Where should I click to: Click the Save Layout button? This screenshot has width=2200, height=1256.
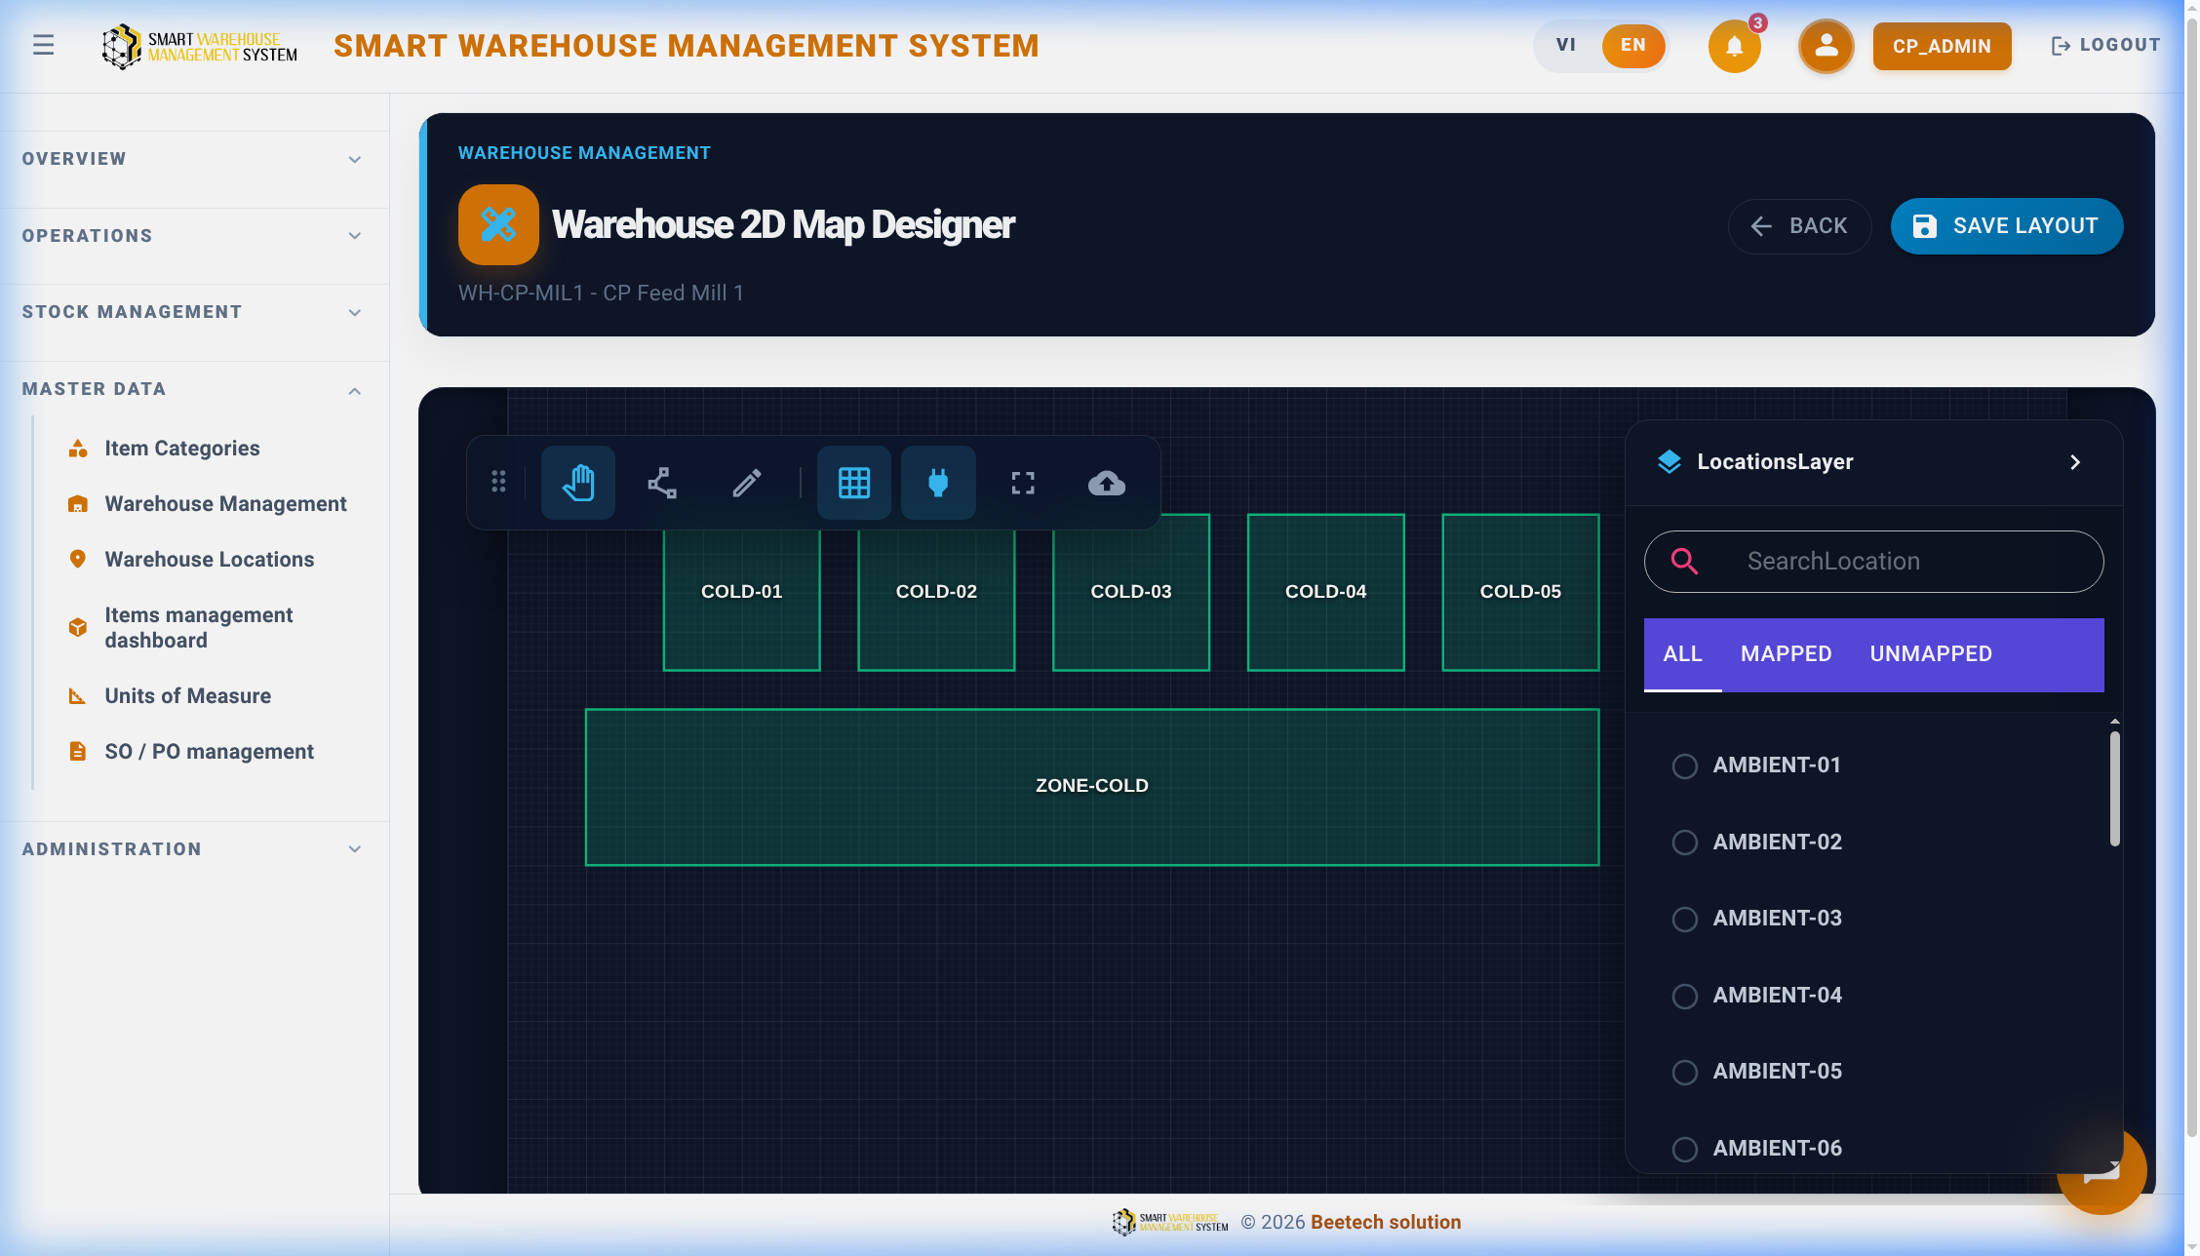click(2007, 226)
